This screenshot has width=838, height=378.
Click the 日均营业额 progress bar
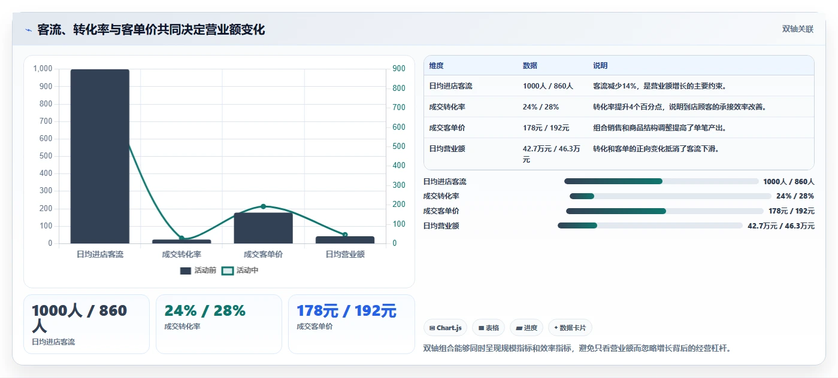tap(650, 225)
